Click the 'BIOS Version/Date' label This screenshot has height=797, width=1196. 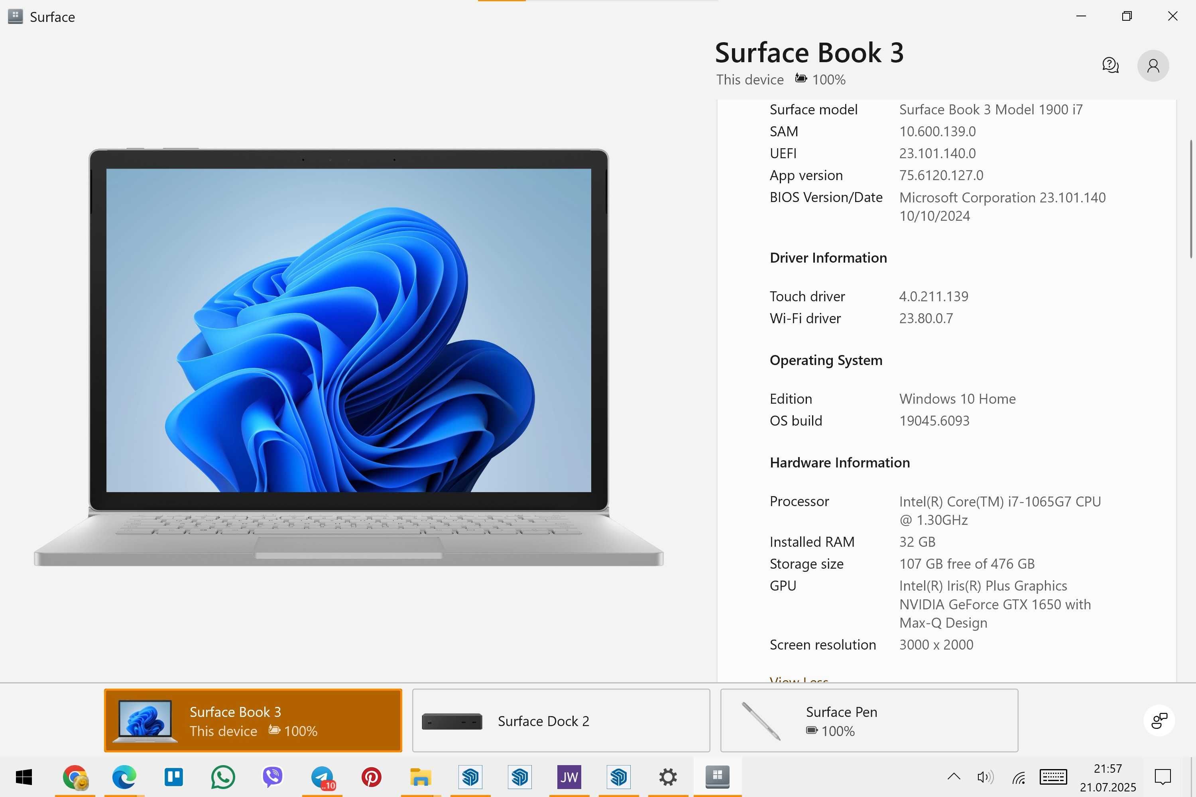[x=826, y=197]
